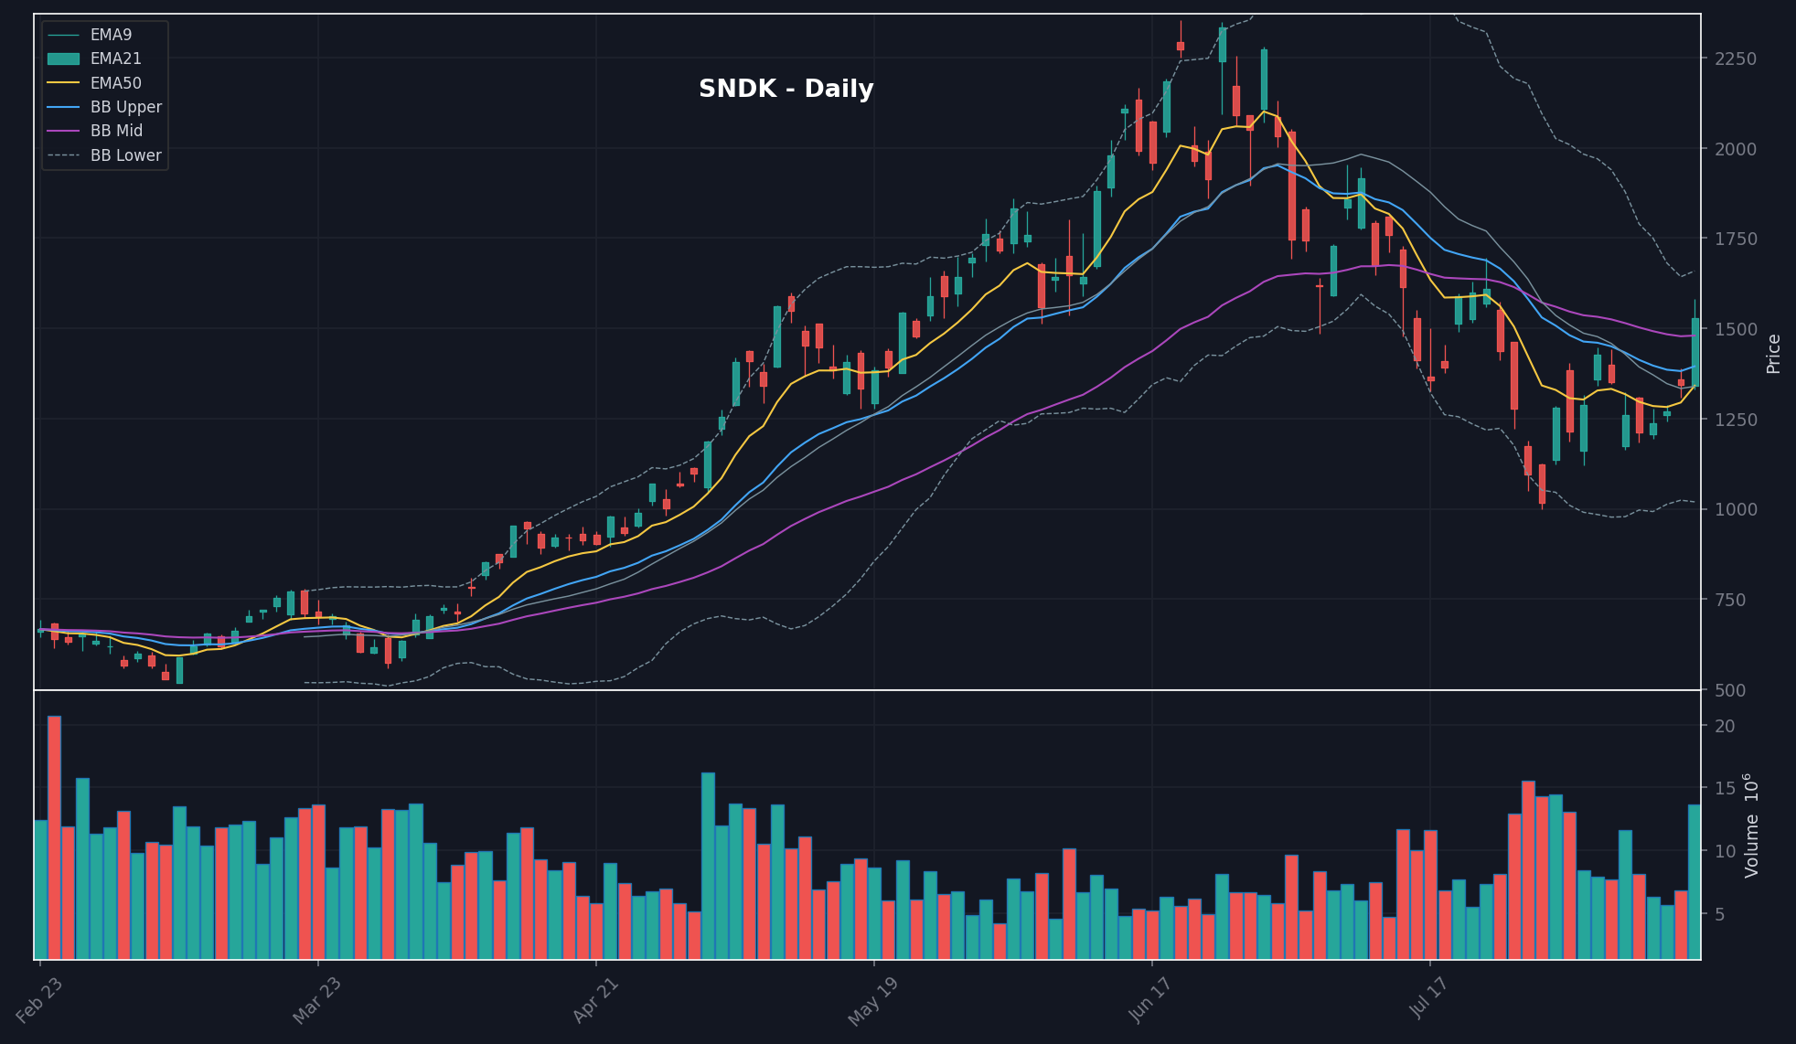
Task: Click the 15 volume axis label
Action: click(x=1725, y=788)
